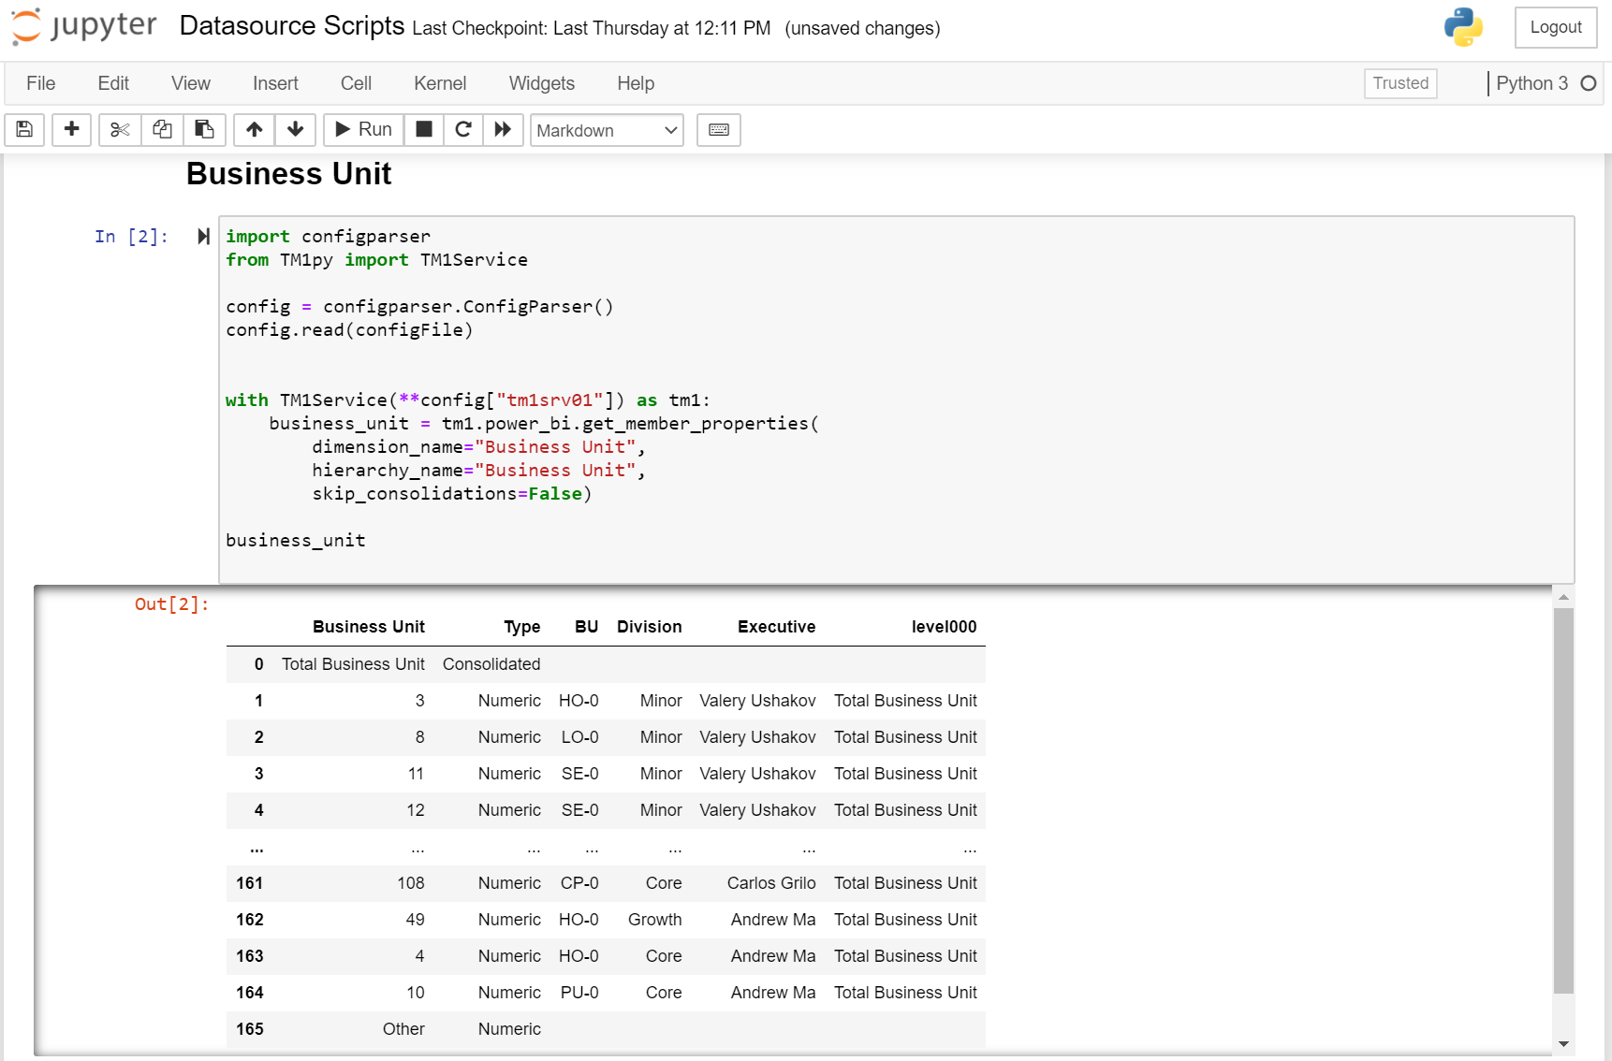Interrupt the kernel with stop icon
Screen dimensions: 1612x1061
tap(424, 130)
